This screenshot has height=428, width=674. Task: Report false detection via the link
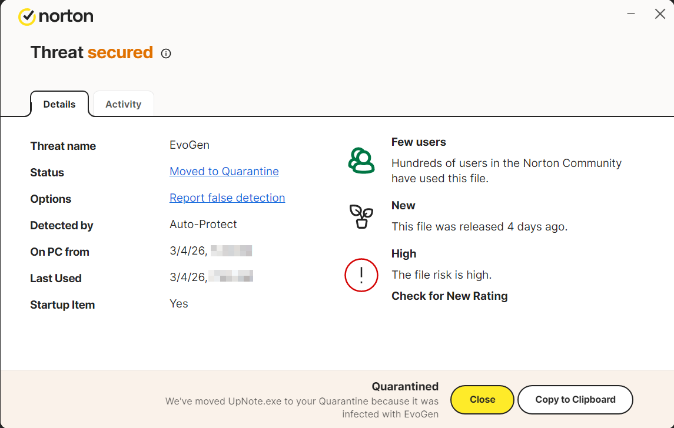(x=227, y=198)
